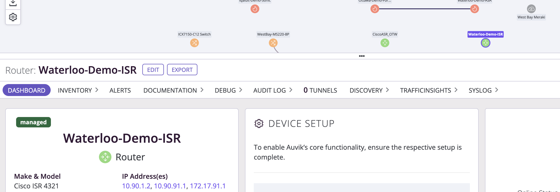Expand the TrafficInsights tab chevron
Image resolution: width=560 pixels, height=192 pixels.
click(456, 90)
